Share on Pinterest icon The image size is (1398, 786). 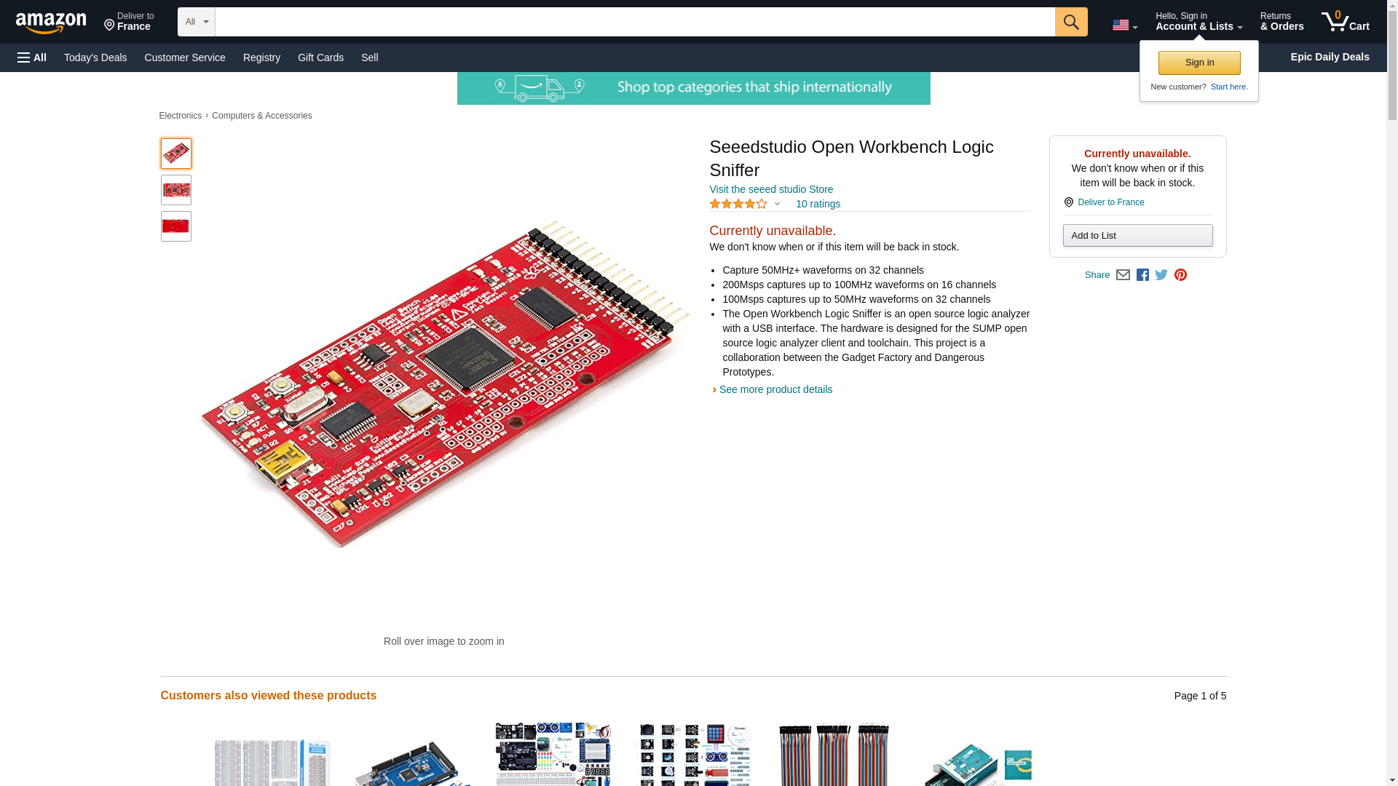coord(1180,275)
